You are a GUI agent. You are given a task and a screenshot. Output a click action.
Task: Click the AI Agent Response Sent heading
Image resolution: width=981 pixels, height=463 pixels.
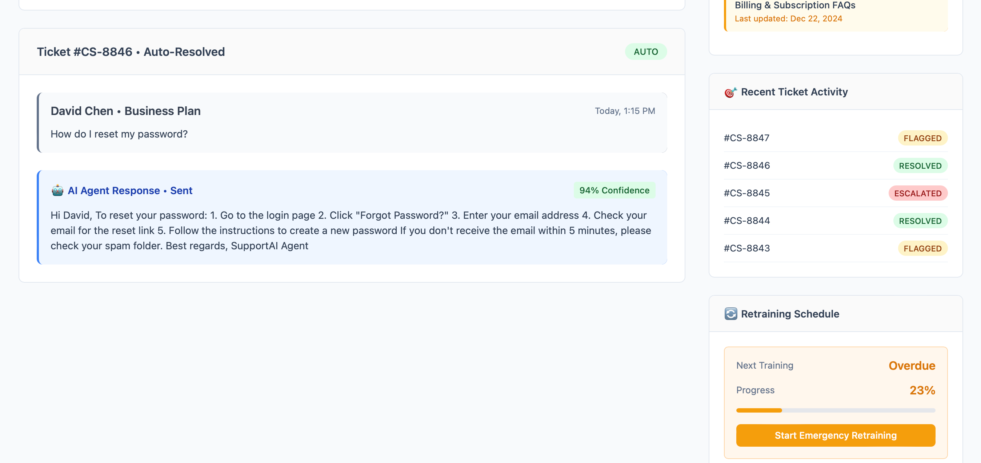pyautogui.click(x=130, y=190)
